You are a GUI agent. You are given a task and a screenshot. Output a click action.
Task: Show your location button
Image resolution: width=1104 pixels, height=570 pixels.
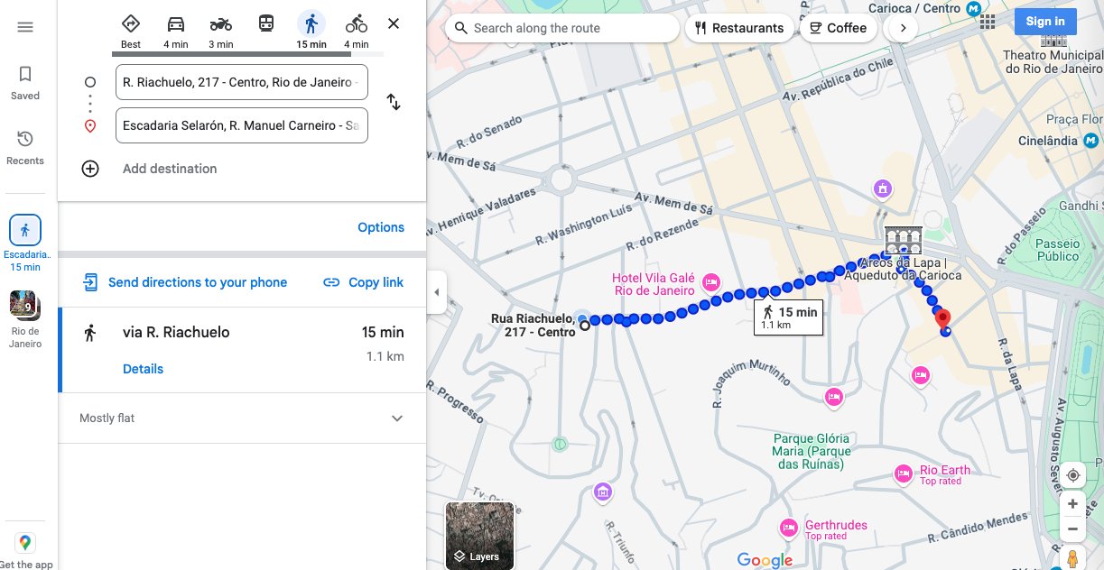pos(1072,475)
